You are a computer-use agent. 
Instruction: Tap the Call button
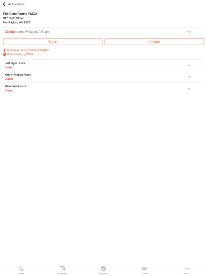point(53,42)
